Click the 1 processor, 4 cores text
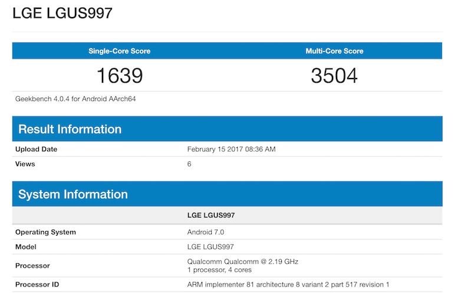The width and height of the screenshot is (461, 293). [219, 270]
